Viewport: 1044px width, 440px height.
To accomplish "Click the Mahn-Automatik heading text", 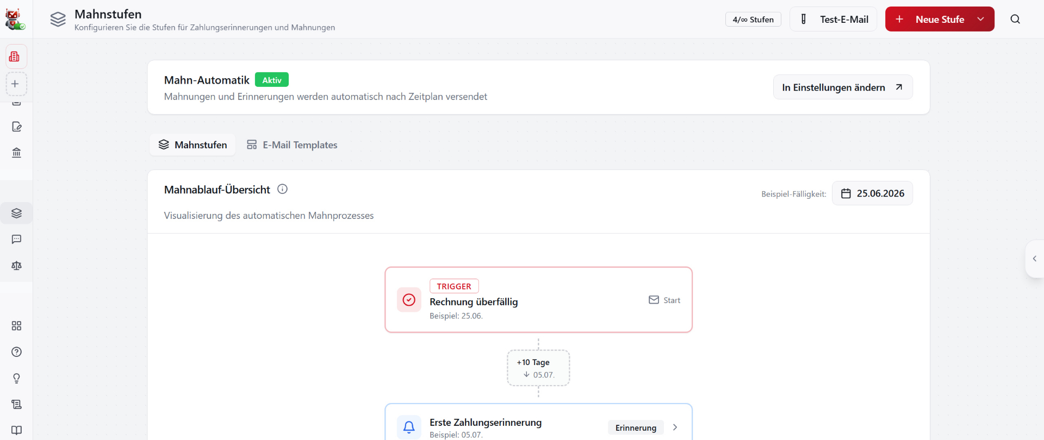I will coord(207,80).
